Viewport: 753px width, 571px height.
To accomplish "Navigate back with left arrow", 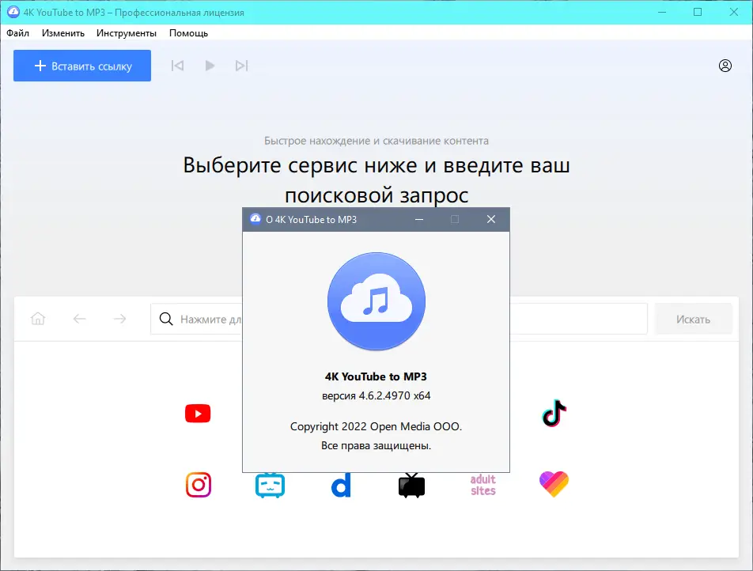I will coord(79,319).
